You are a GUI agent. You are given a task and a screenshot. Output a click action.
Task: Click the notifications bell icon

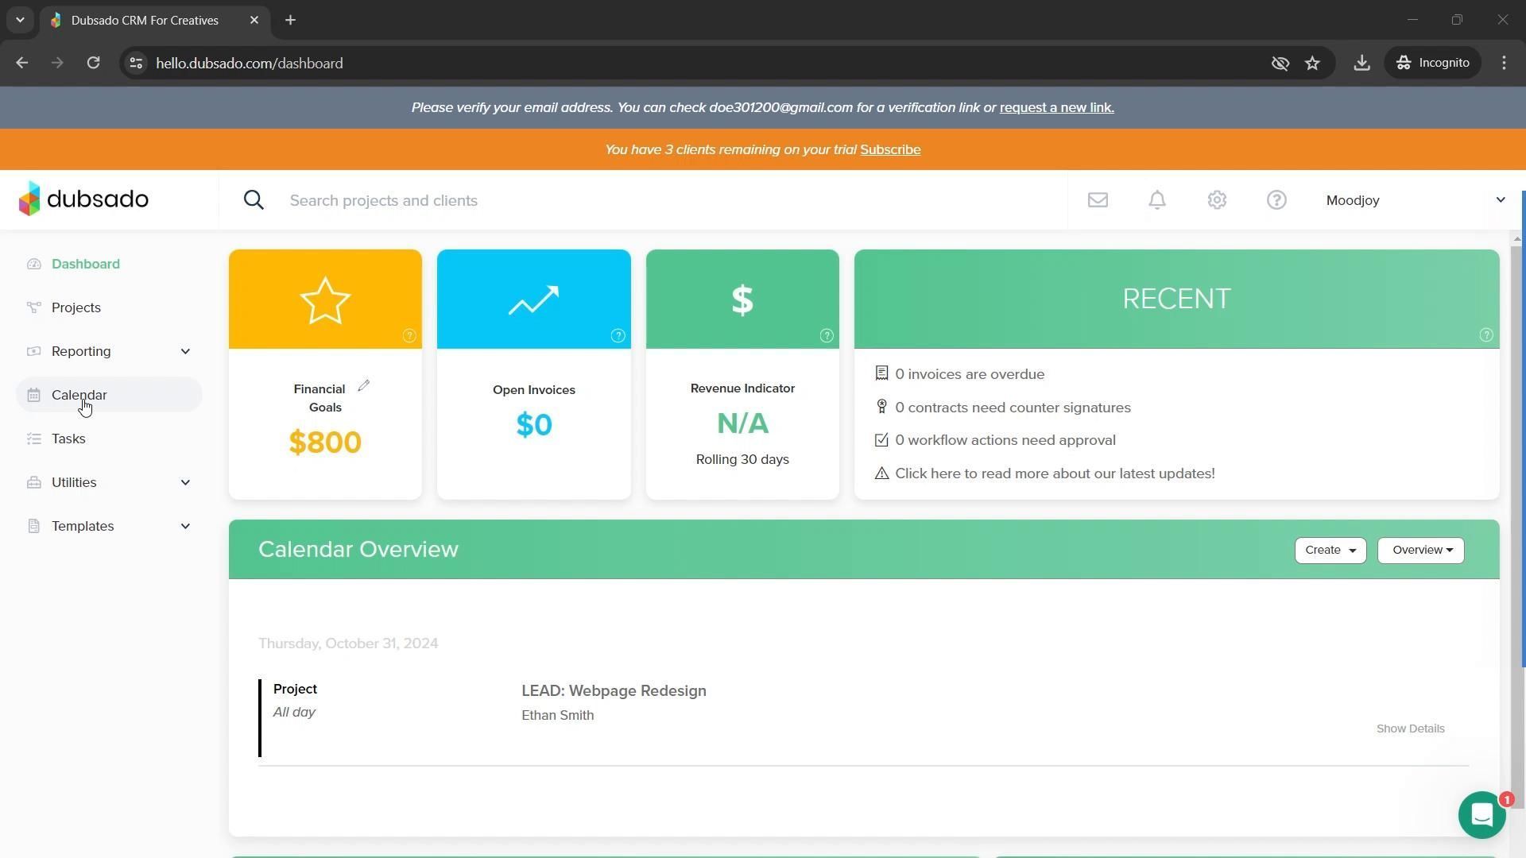(x=1157, y=200)
